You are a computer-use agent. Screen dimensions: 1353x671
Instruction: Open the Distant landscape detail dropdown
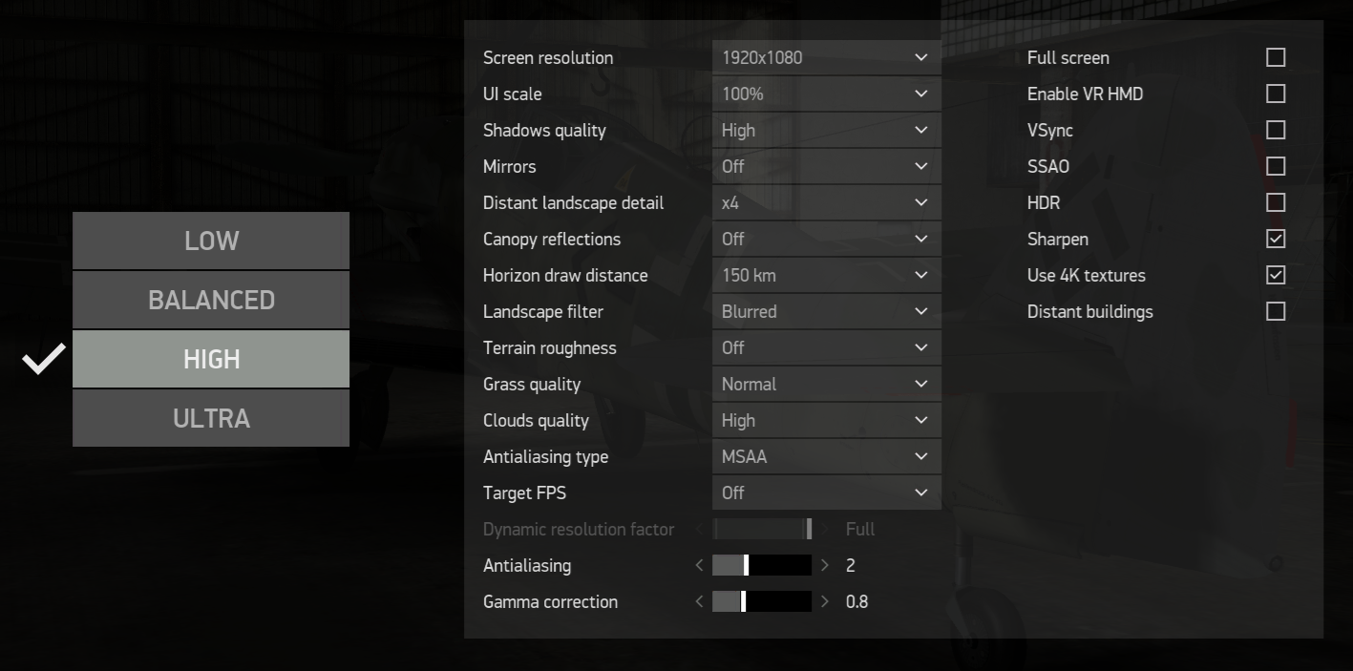click(x=826, y=202)
